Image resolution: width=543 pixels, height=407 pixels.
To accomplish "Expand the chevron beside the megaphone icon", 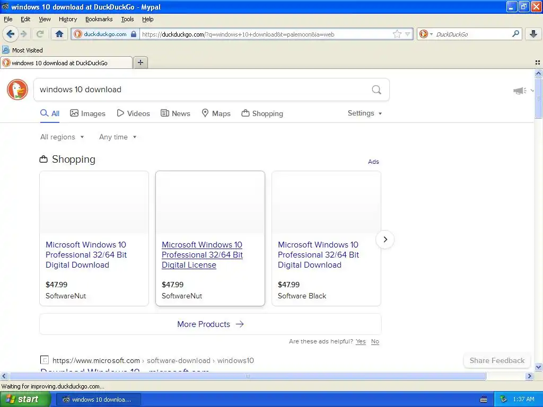I will tap(532, 91).
